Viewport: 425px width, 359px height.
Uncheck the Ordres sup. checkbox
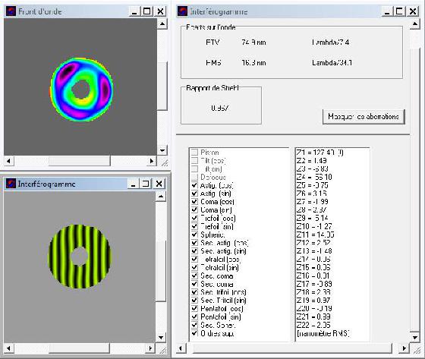pos(194,333)
